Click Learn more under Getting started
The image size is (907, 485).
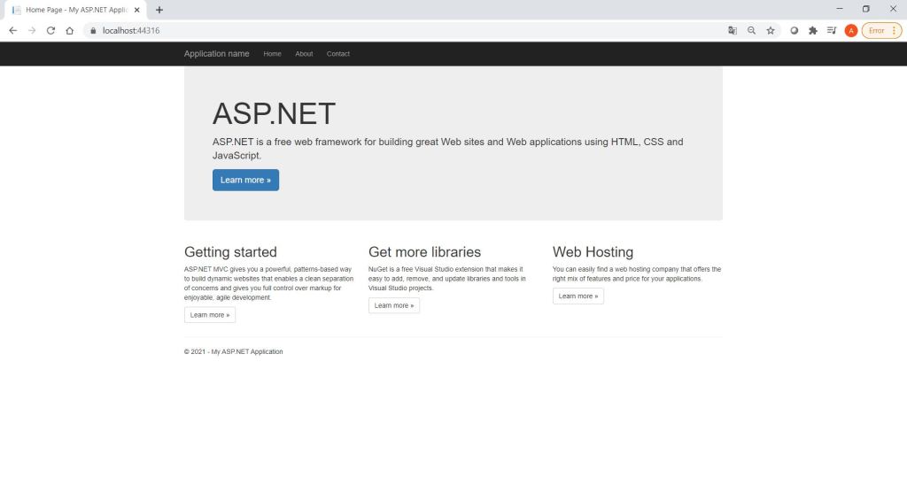pyautogui.click(x=210, y=315)
